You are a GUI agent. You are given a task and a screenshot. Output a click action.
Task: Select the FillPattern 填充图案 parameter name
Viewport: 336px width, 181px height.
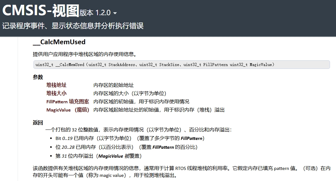click(x=68, y=101)
